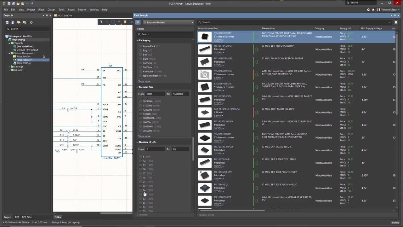The width and height of the screenshot is (403, 227).
Task: Click the Projects panel settings gear icon
Action: (x=31, y=22)
